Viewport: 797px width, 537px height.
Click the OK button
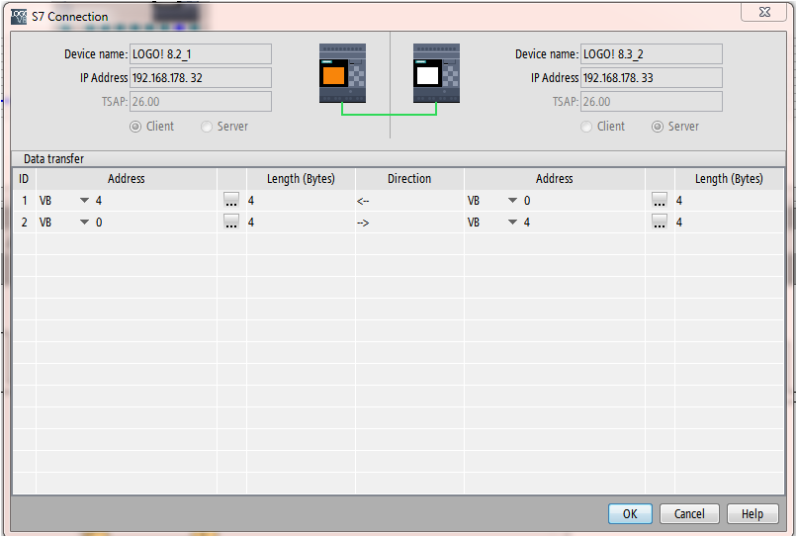click(x=630, y=513)
